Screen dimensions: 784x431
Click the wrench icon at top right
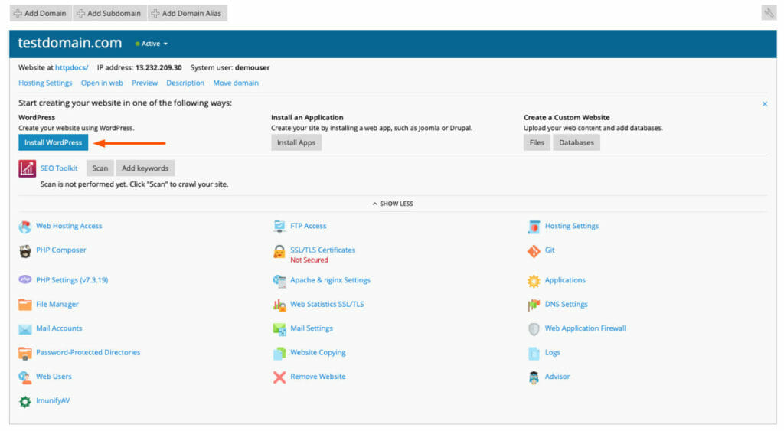[769, 13]
